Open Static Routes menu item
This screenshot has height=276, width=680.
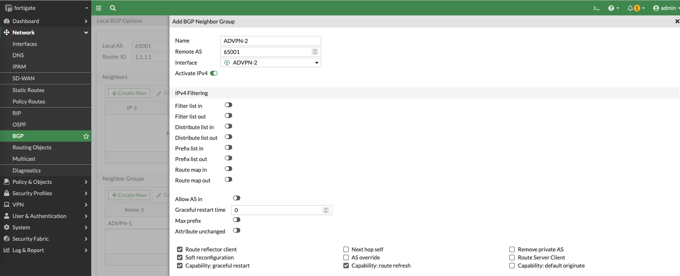28,90
